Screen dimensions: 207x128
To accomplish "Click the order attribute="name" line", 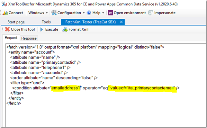I will [x=54, y=78].
